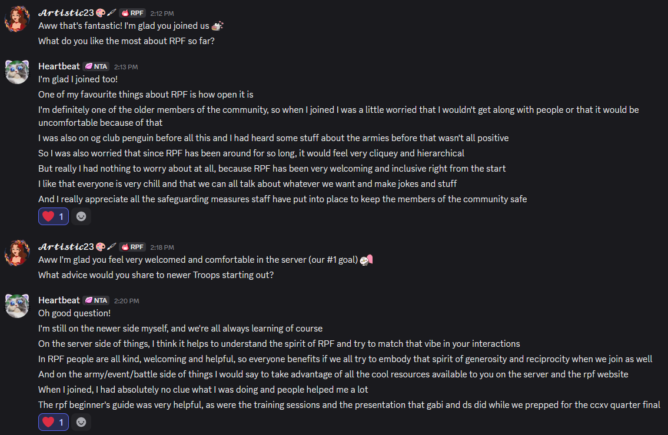Click the Artistic23 username at 2:18 PM
Screen dimensions: 668x435
[x=66, y=246]
